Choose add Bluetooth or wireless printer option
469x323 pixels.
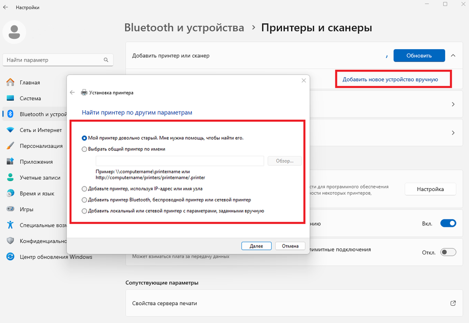pyautogui.click(x=84, y=200)
